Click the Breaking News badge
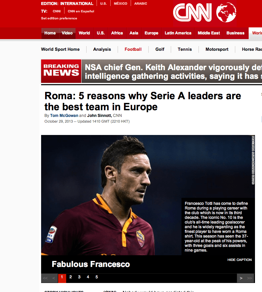 coord(61,71)
